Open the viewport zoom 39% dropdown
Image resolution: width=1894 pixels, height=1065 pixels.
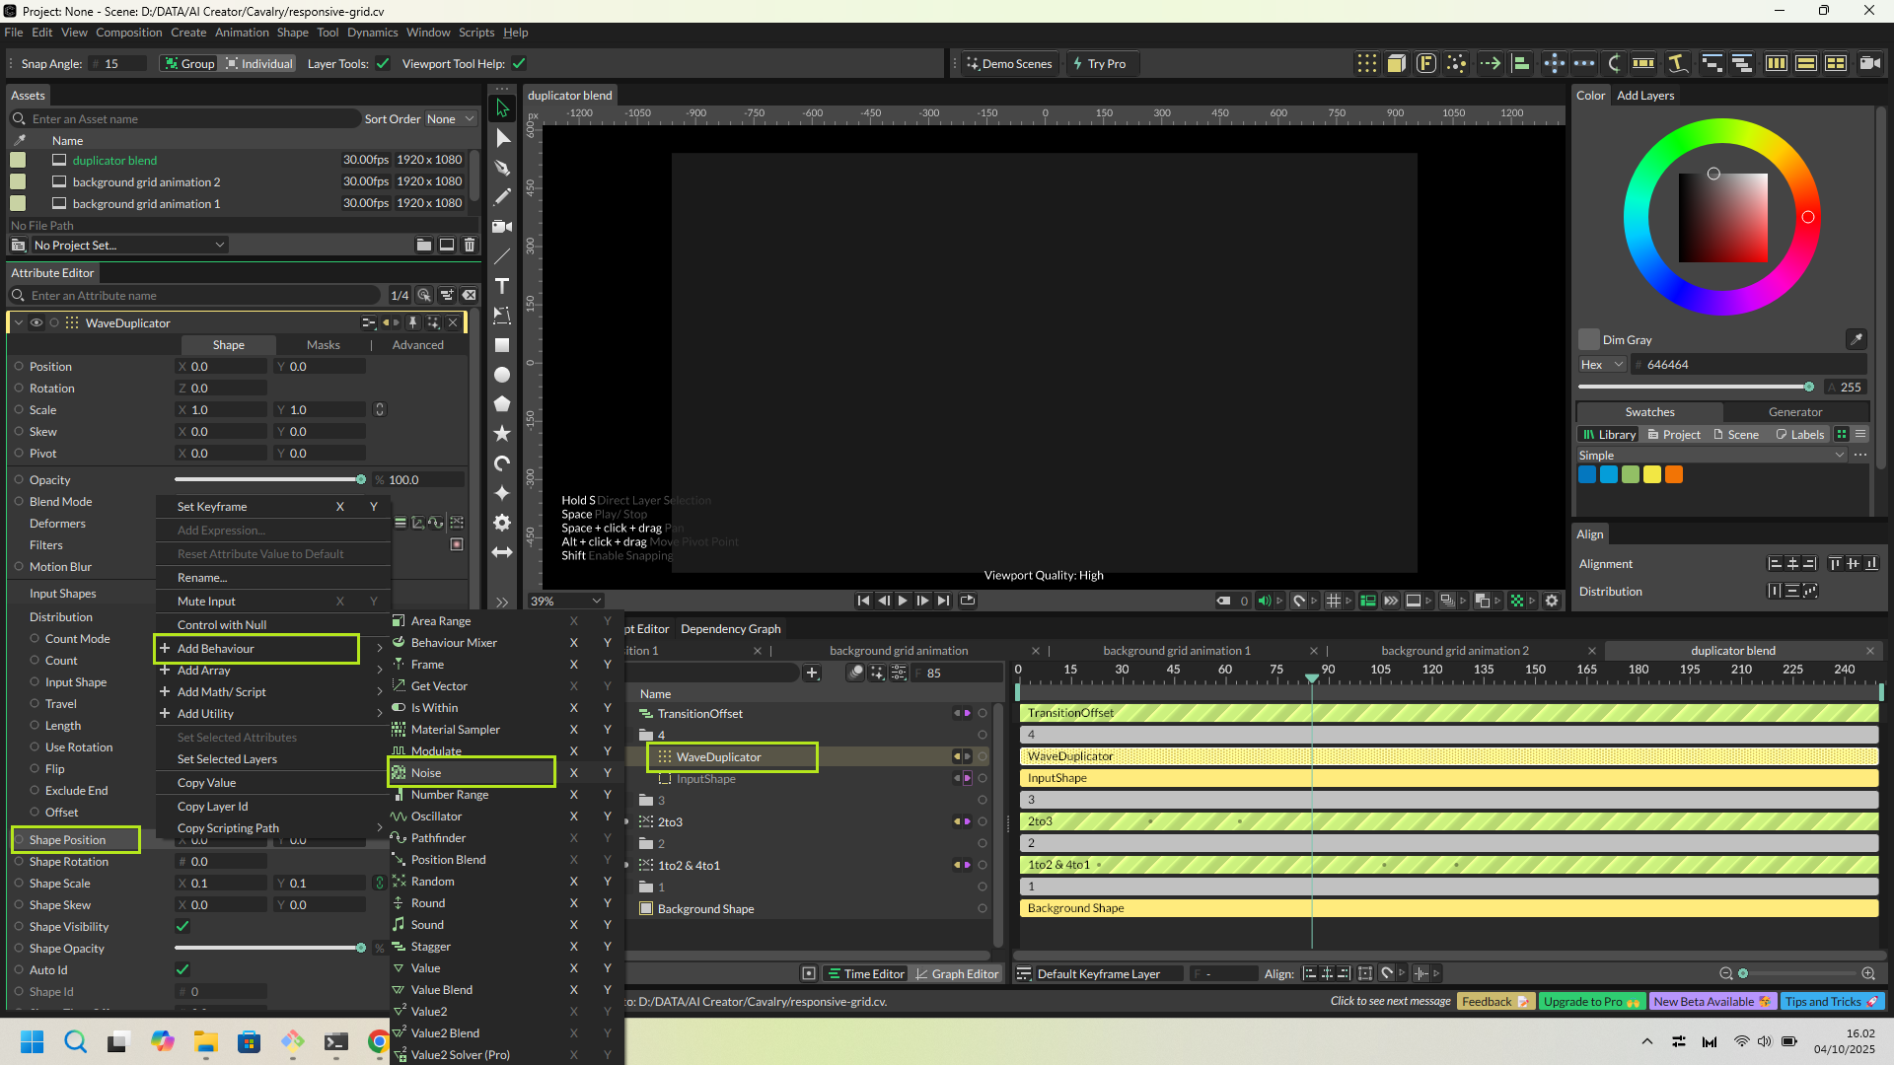point(566,601)
